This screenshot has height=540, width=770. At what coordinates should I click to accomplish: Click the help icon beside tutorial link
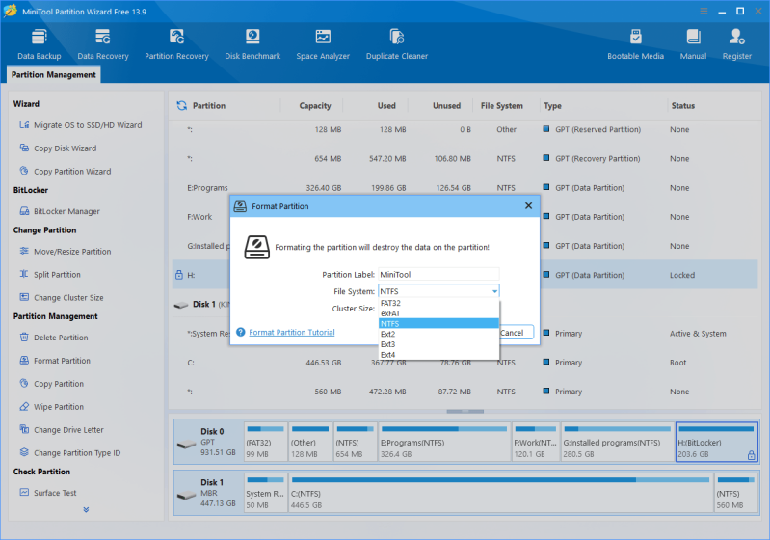click(241, 332)
